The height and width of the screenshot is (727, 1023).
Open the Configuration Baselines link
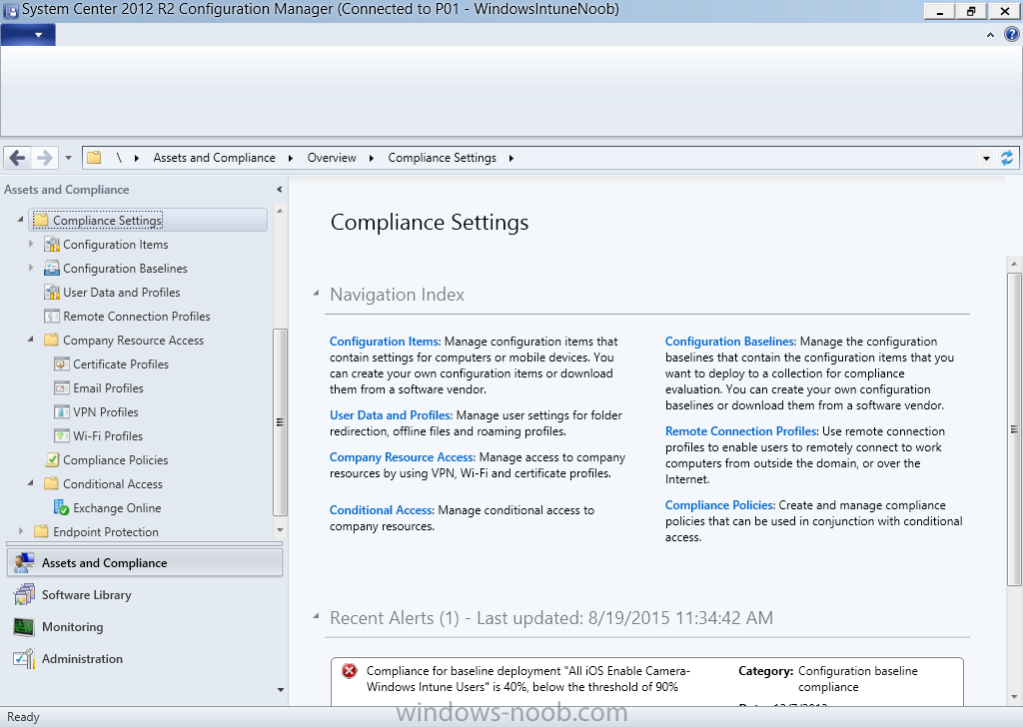click(x=730, y=341)
